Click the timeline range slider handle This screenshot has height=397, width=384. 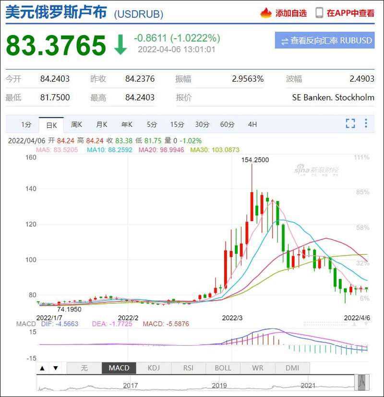tap(361, 382)
